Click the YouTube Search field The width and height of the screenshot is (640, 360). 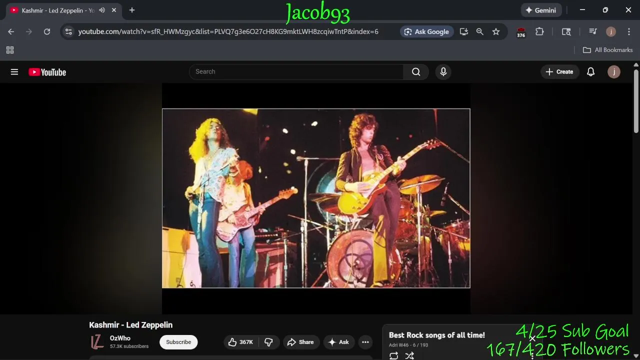pyautogui.click(x=296, y=71)
